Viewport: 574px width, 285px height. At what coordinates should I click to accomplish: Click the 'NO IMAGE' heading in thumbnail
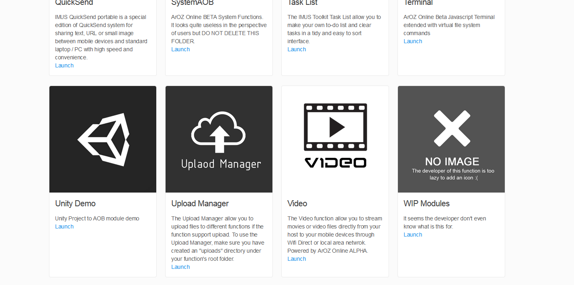click(452, 161)
